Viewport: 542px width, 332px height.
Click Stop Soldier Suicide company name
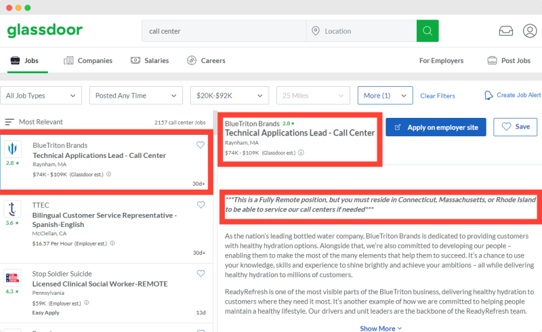(x=62, y=274)
